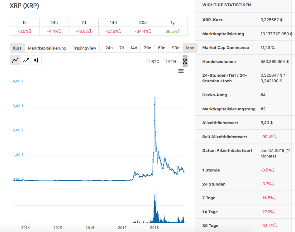Select the Max chart range
Viewport: 295px width, 232px height.
coord(189,48)
